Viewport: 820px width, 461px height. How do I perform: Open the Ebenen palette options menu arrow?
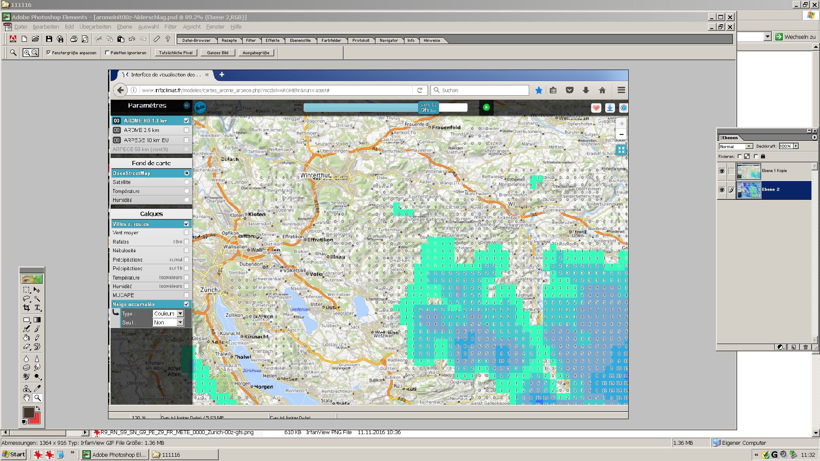[x=814, y=137]
